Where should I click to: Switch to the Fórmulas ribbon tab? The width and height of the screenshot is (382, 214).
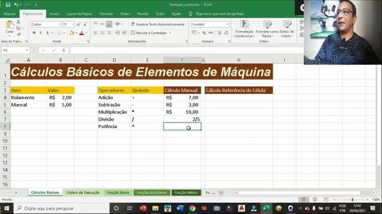[106, 14]
